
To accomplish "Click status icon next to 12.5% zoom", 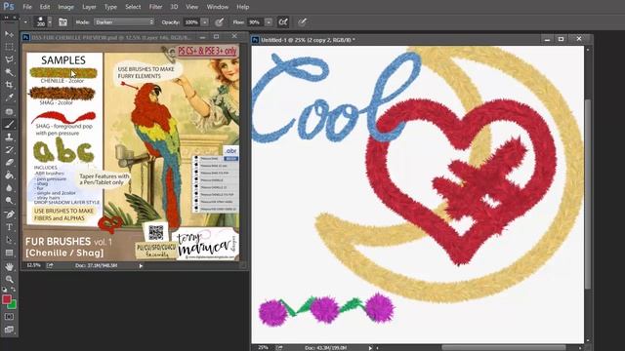I will tap(50, 265).
